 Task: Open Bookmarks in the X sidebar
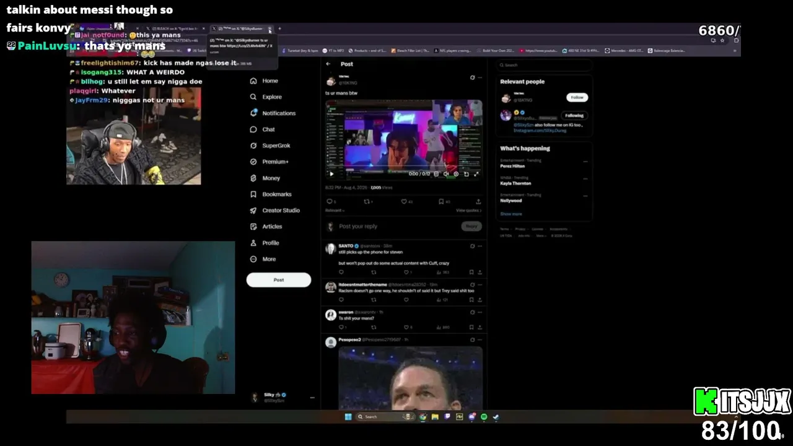[270, 194]
